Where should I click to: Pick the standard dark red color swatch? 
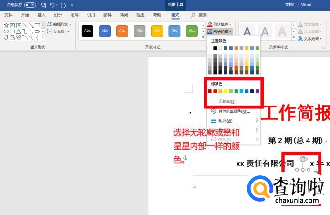(210, 91)
